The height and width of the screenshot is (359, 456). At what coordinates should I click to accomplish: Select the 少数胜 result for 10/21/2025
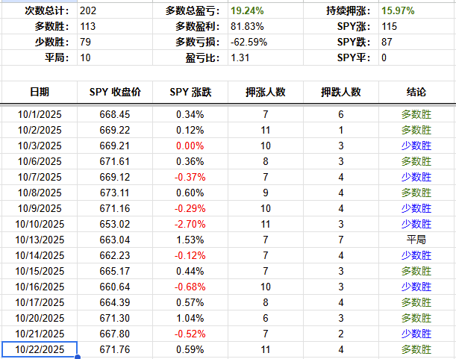pos(416,334)
